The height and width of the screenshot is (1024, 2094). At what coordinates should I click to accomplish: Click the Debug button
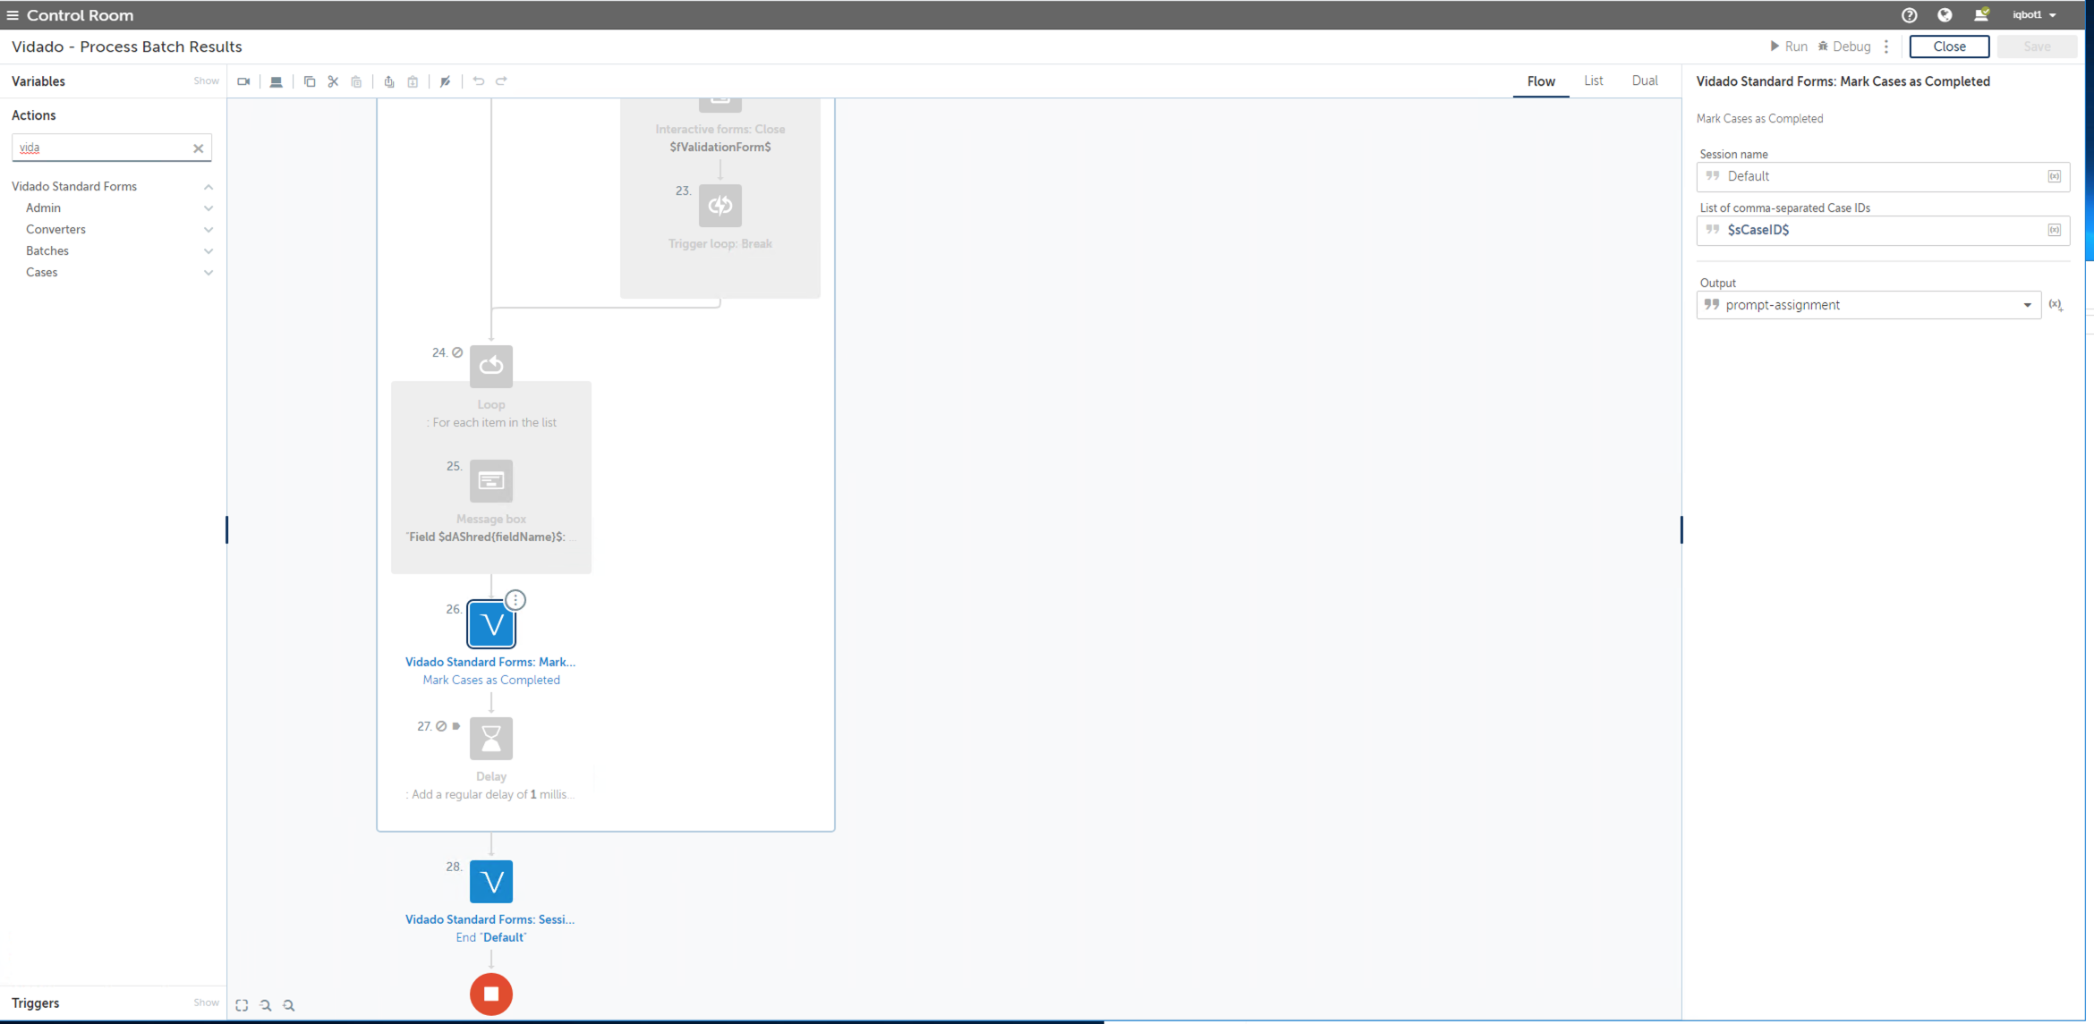[x=1843, y=47]
